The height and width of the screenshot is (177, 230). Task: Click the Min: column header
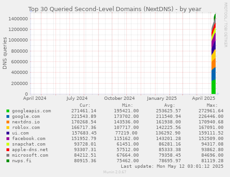[127, 105]
